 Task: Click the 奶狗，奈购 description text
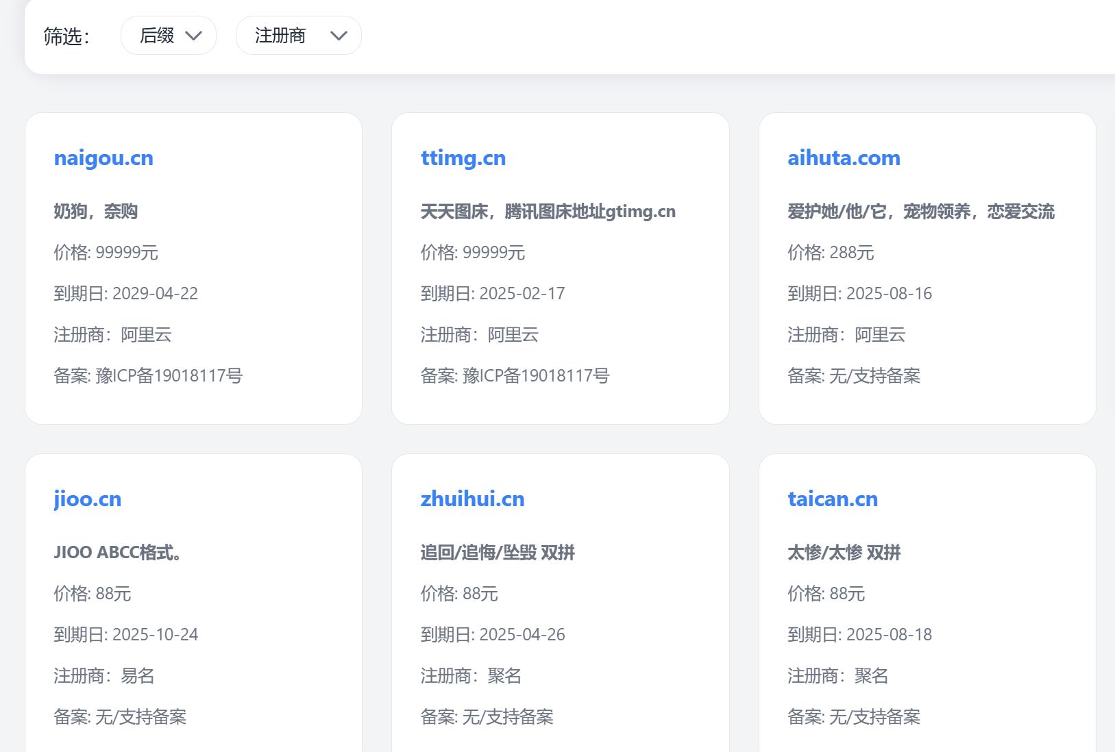[96, 212]
